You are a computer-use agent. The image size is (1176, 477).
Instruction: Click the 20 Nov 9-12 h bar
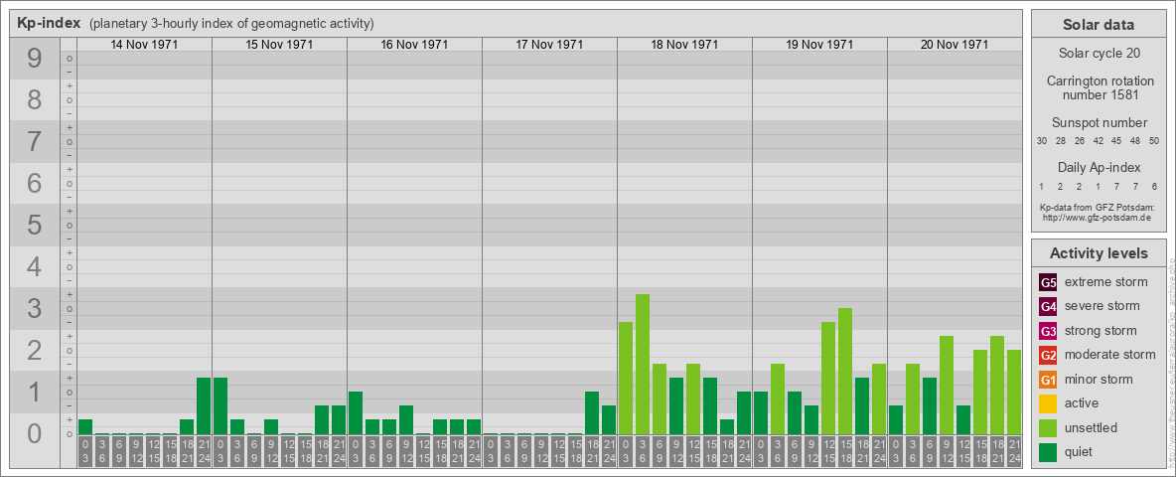click(x=947, y=385)
